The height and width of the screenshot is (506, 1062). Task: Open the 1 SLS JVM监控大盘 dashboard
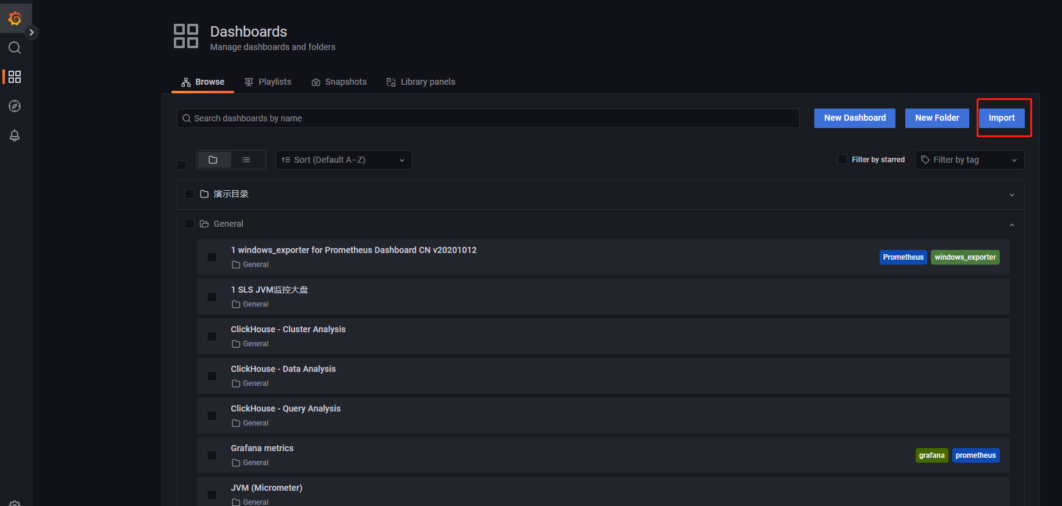(x=270, y=290)
